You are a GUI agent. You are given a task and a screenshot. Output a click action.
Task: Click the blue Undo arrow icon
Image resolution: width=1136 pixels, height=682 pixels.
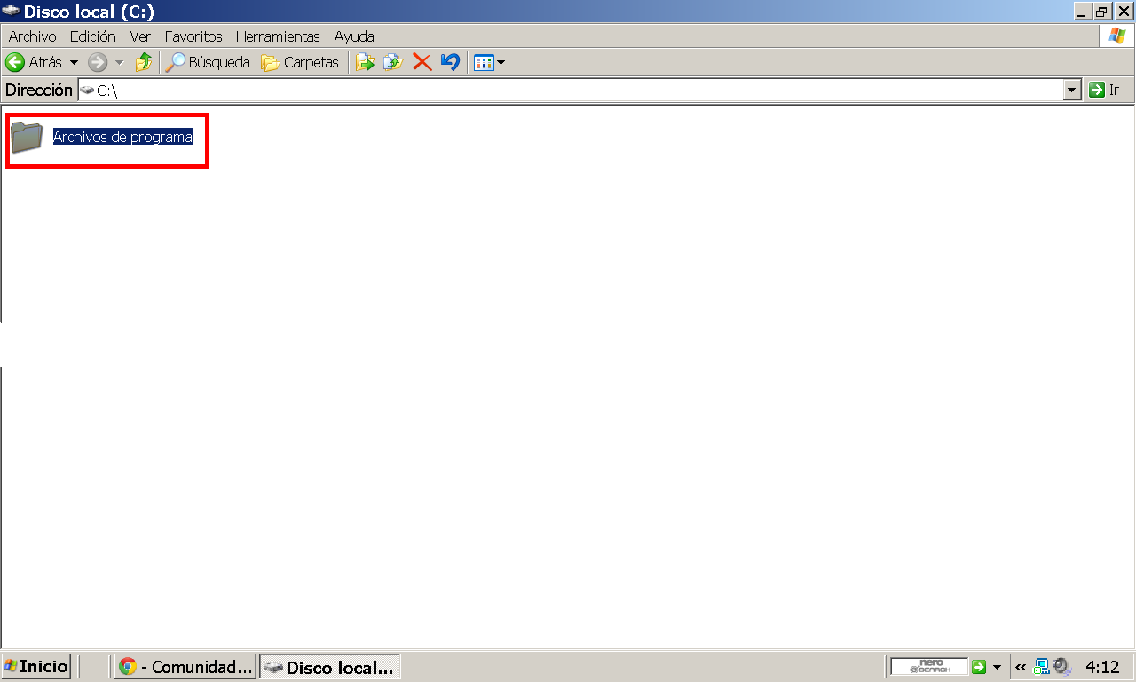pos(451,63)
